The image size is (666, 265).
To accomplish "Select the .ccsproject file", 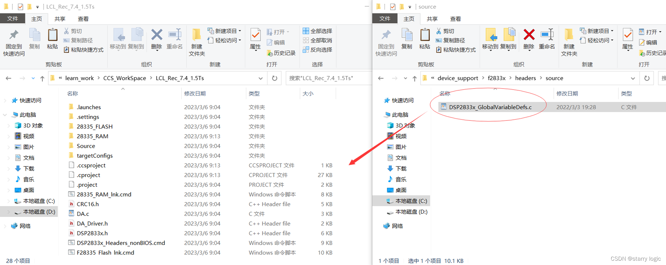I will (x=91, y=165).
